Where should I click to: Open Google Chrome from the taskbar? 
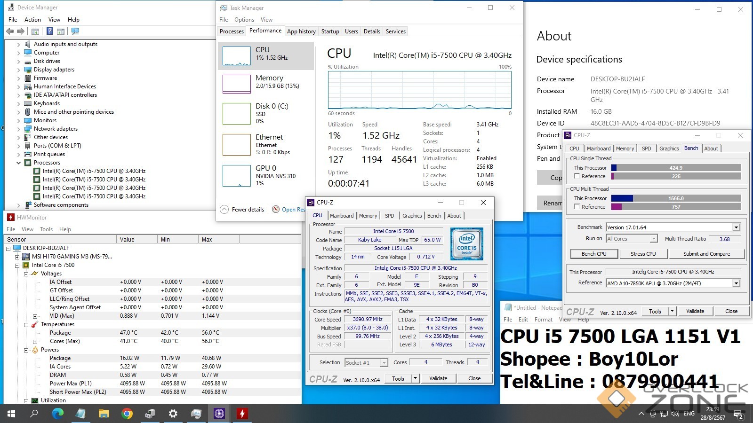pyautogui.click(x=127, y=414)
